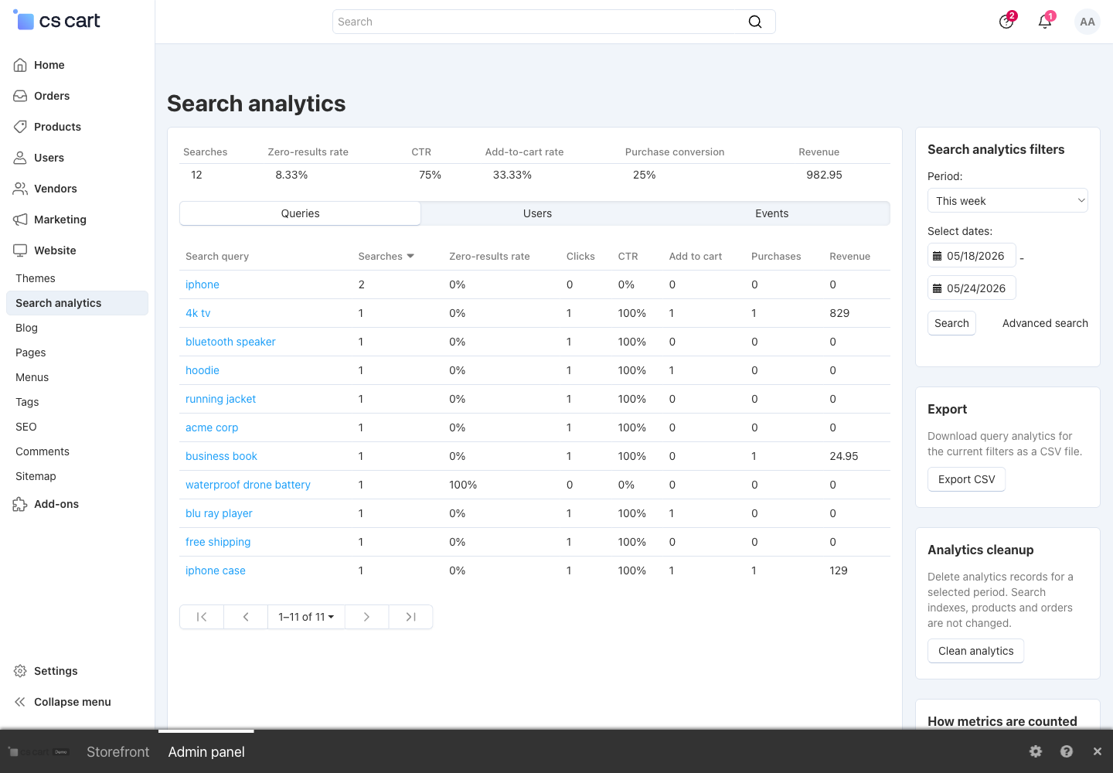Open the Users sidebar menu
This screenshot has height=773, width=1113.
click(x=49, y=158)
